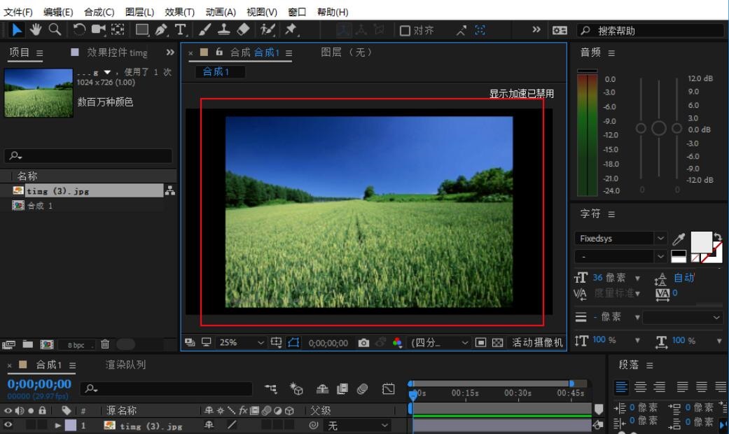
Task: Select the Hand tool in the toolbar
Action: 35,29
